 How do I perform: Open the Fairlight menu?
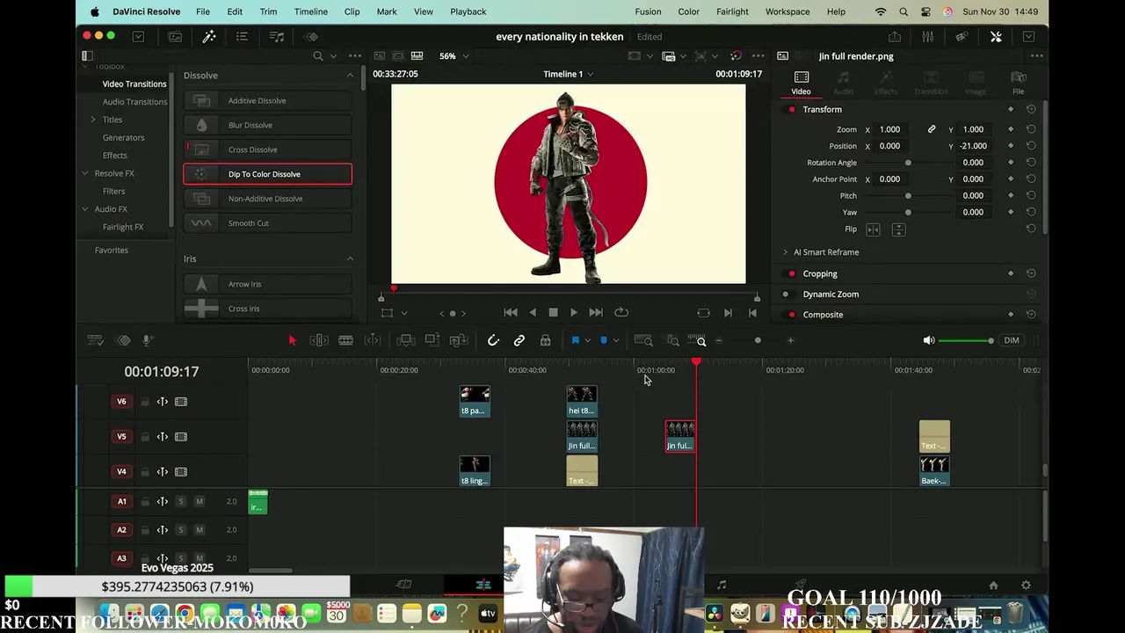732,11
